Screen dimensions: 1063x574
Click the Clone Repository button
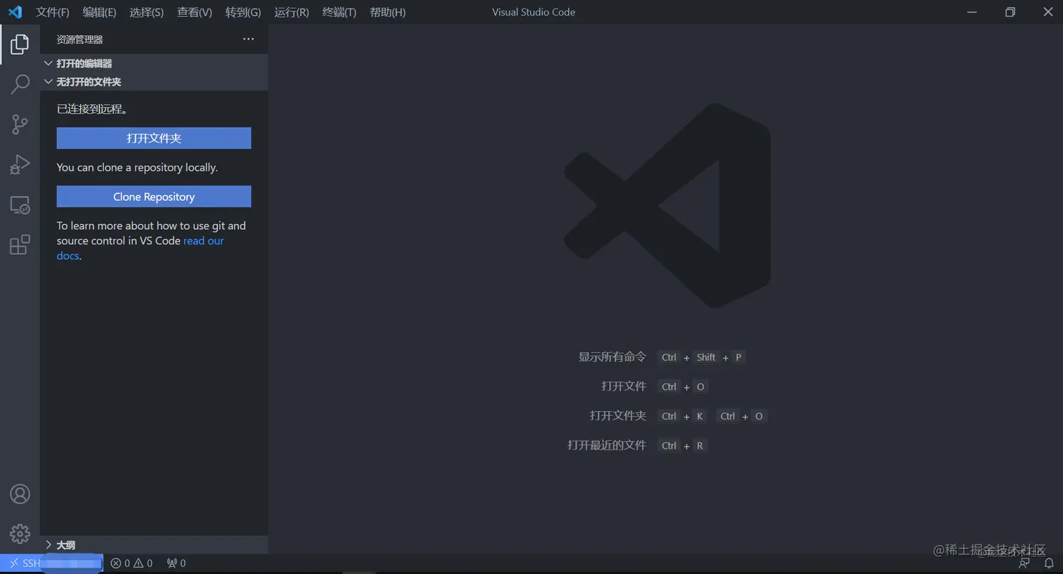[x=153, y=197]
